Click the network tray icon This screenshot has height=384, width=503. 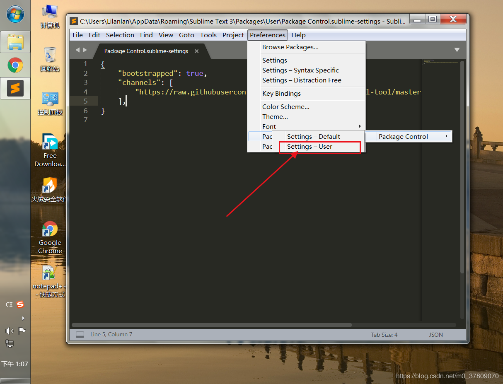(10, 343)
